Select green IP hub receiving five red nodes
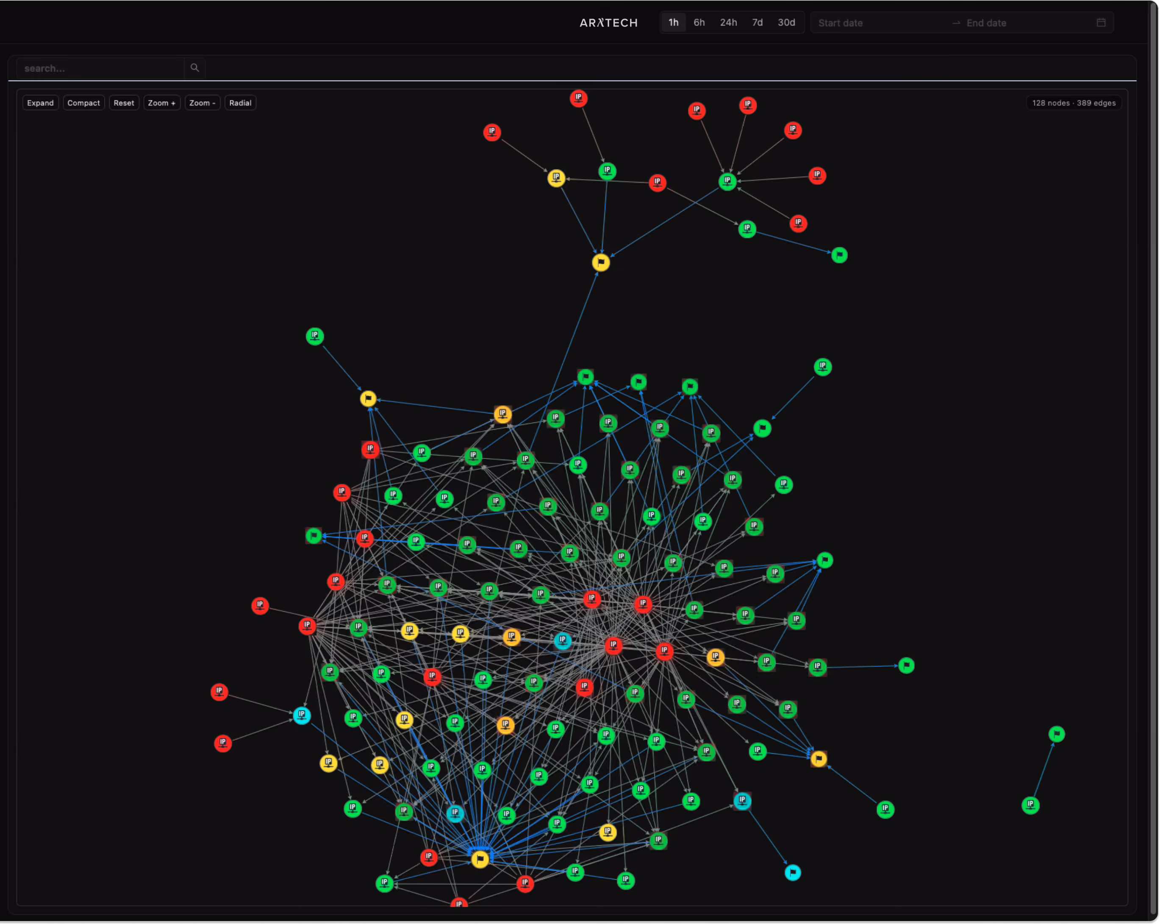Viewport: 1160px width, 924px height. pyautogui.click(x=727, y=181)
